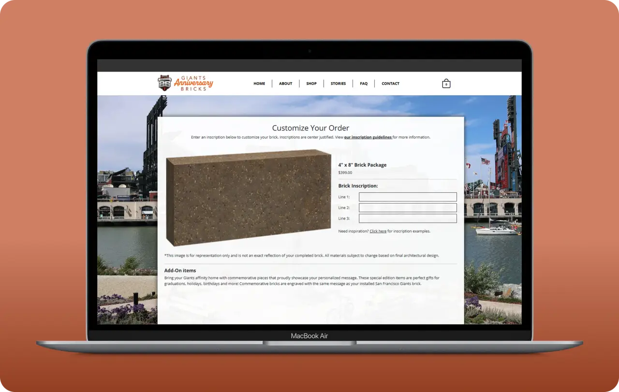Click the 'Brick Inscription:' label
The height and width of the screenshot is (392, 619).
[x=358, y=186]
